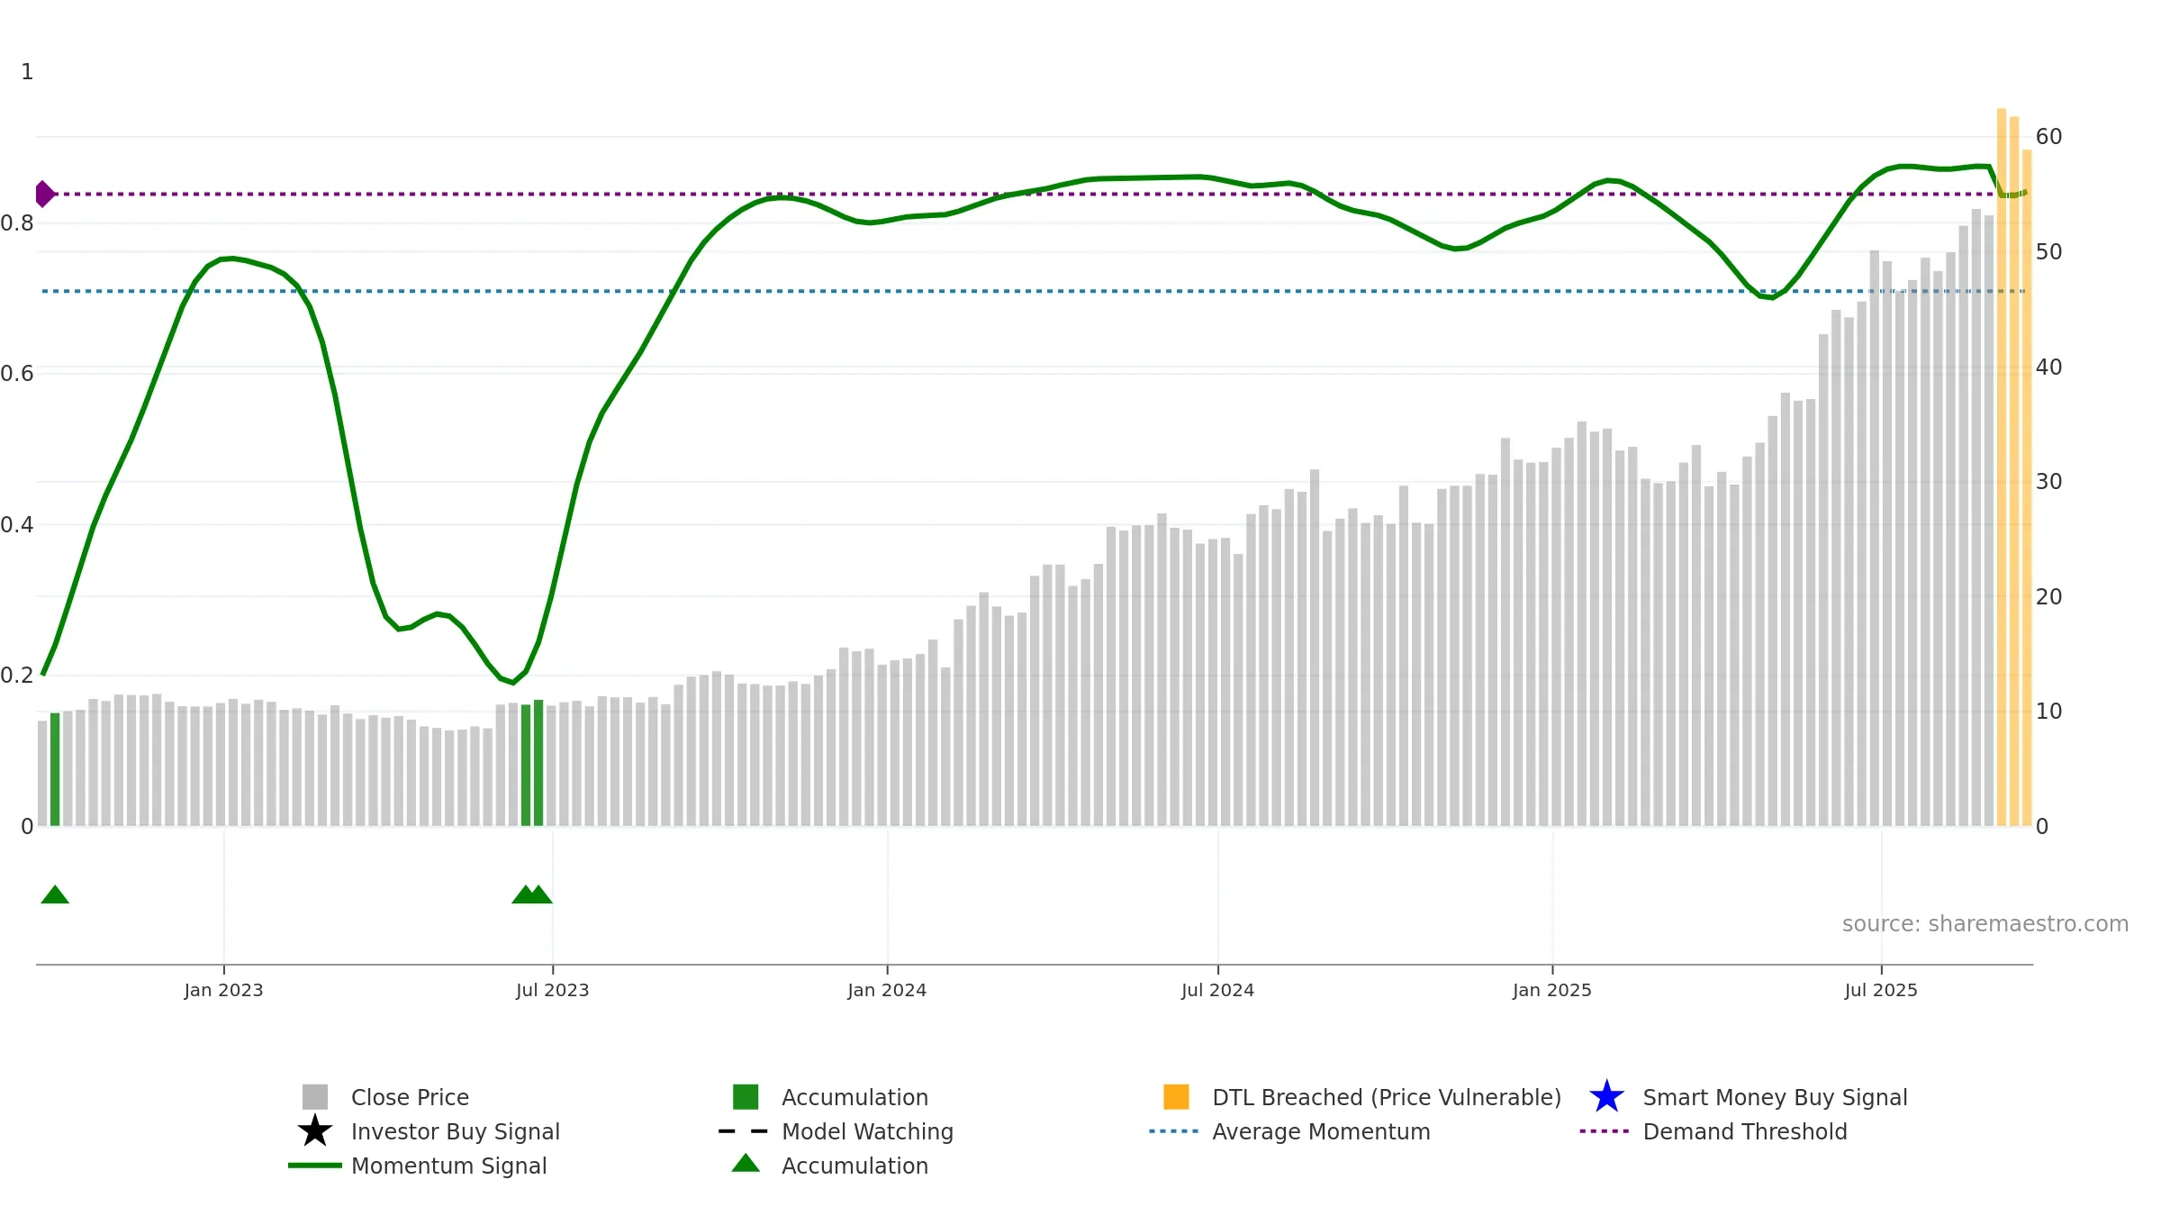Viewport: 2161px width, 1216px height.
Task: Click the Model Watching legend label
Action: coord(867,1131)
